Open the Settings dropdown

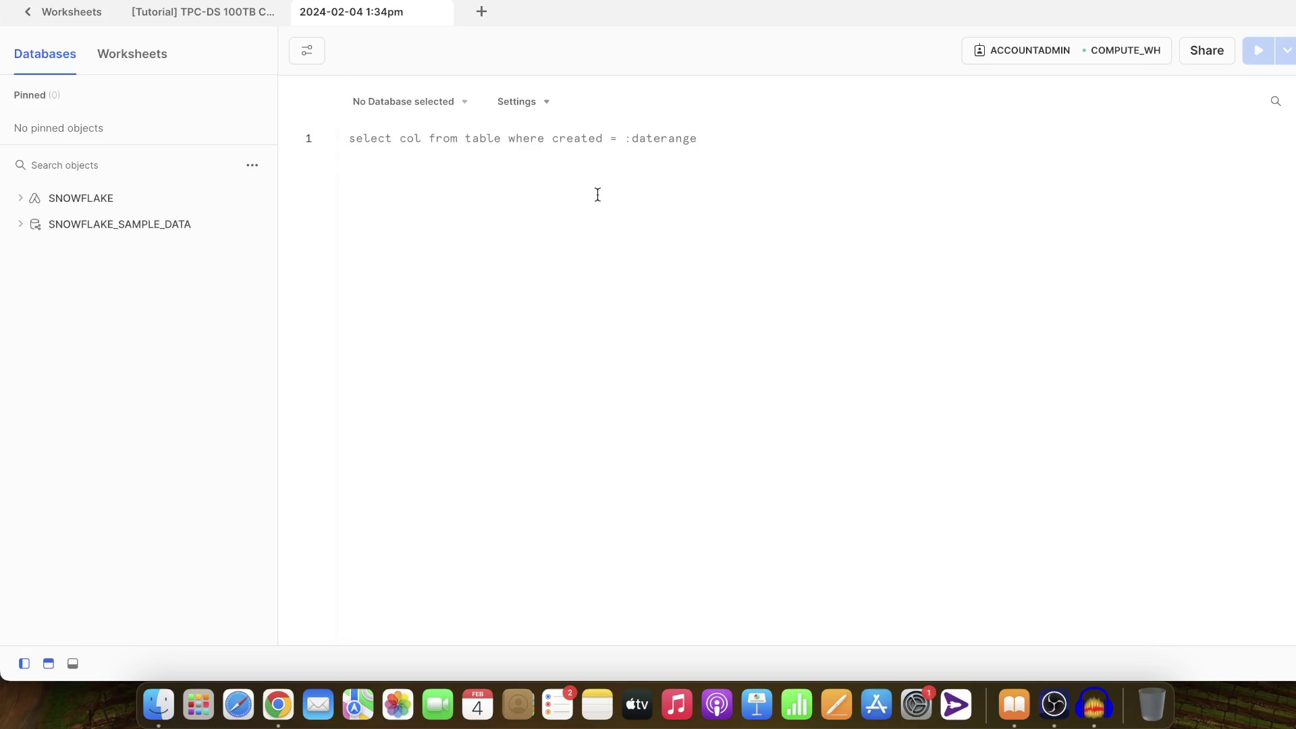point(523,101)
